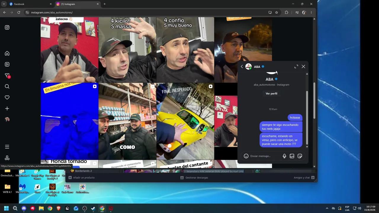Attach a photo using image icon
This screenshot has width=379, height=213.
[x=292, y=156]
